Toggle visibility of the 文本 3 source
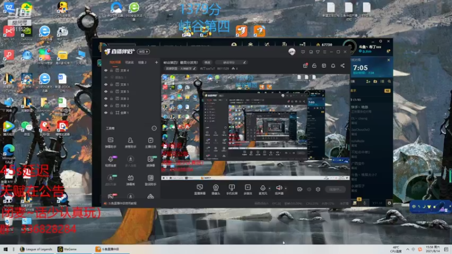The height and width of the screenshot is (254, 452). click(x=106, y=98)
